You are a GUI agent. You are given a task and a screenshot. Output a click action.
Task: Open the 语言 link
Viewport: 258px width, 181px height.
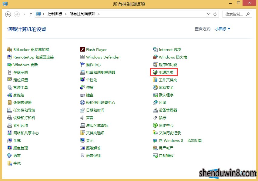click(17, 156)
